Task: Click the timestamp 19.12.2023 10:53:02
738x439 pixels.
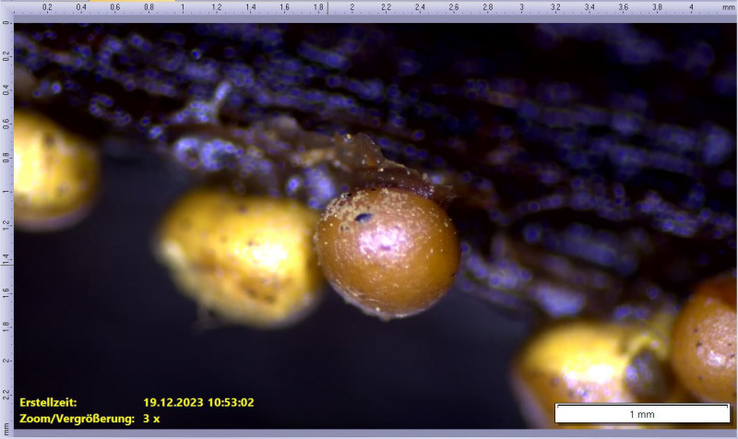Action: pyautogui.click(x=198, y=402)
